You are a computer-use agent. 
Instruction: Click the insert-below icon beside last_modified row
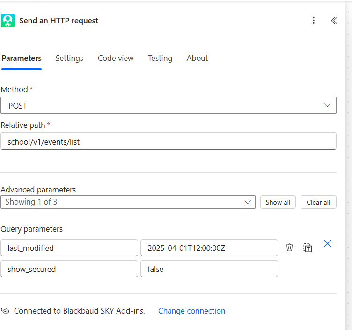point(307,248)
